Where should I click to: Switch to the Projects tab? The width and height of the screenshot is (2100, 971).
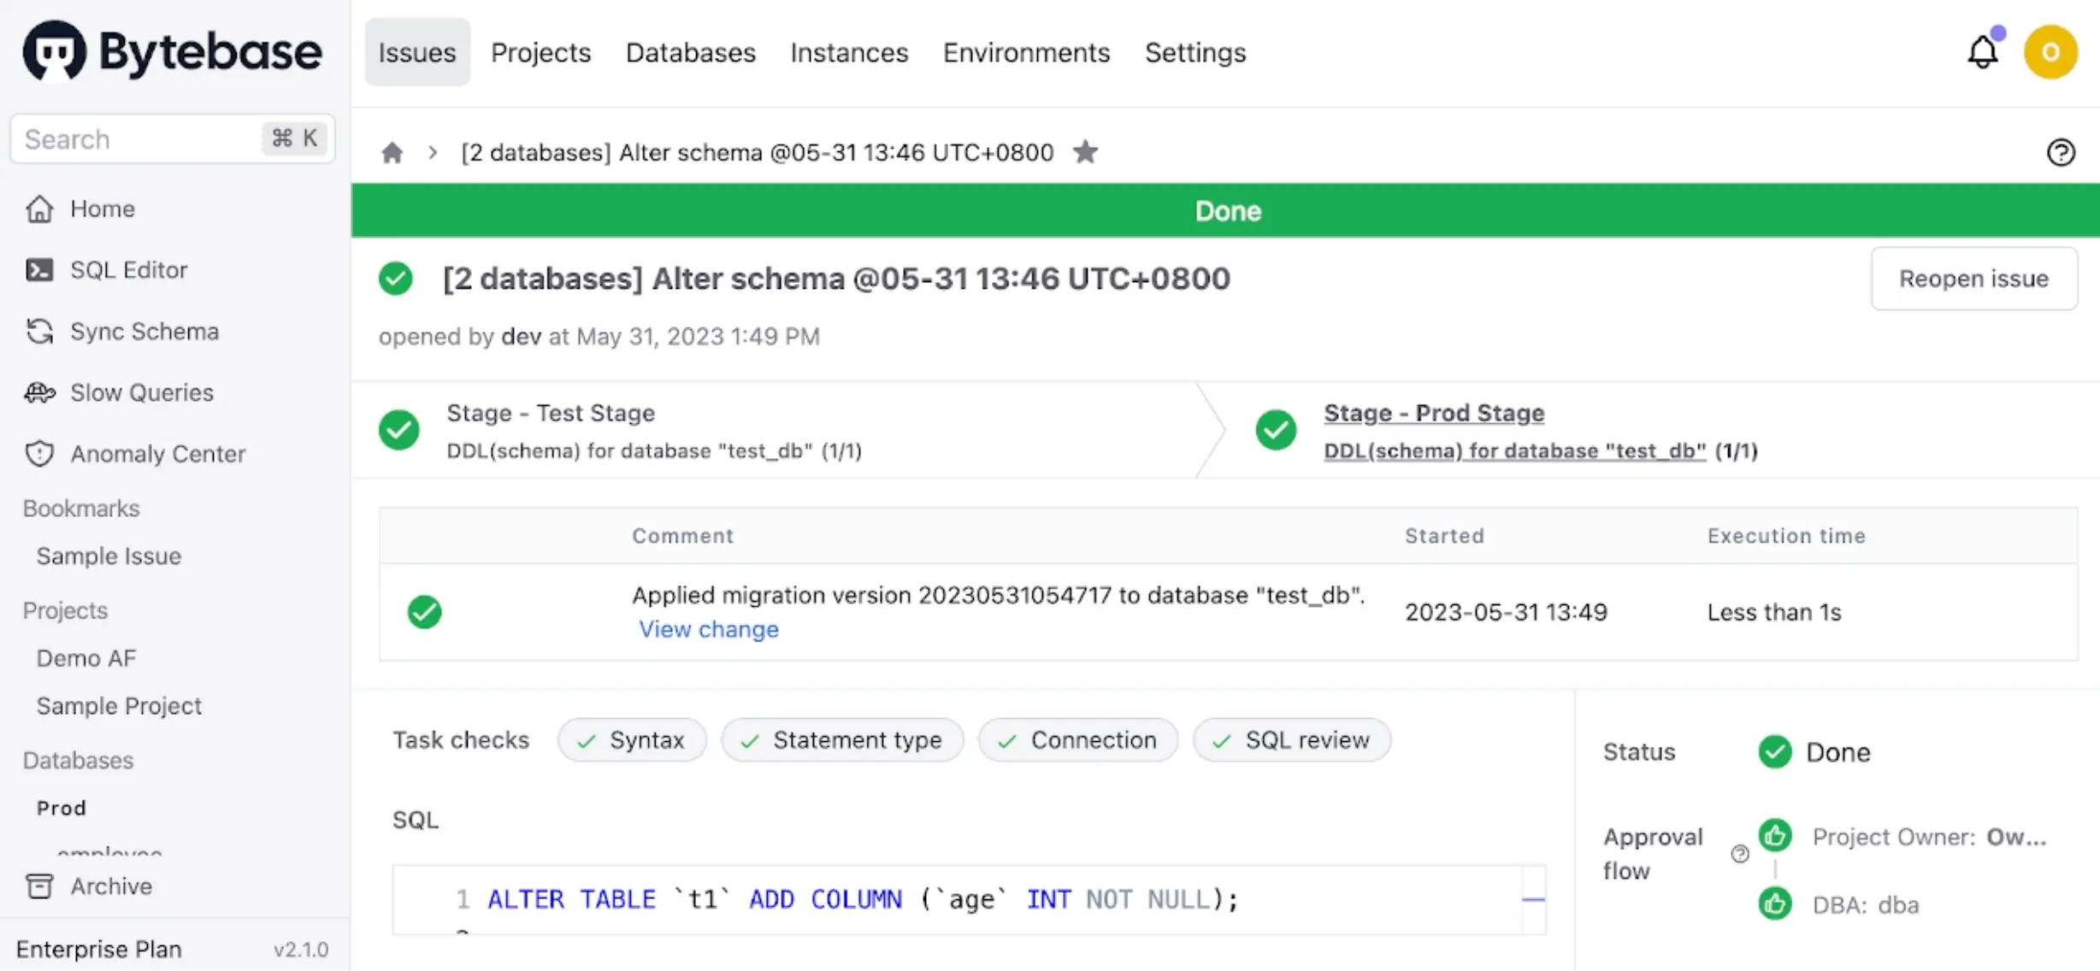pyautogui.click(x=540, y=53)
